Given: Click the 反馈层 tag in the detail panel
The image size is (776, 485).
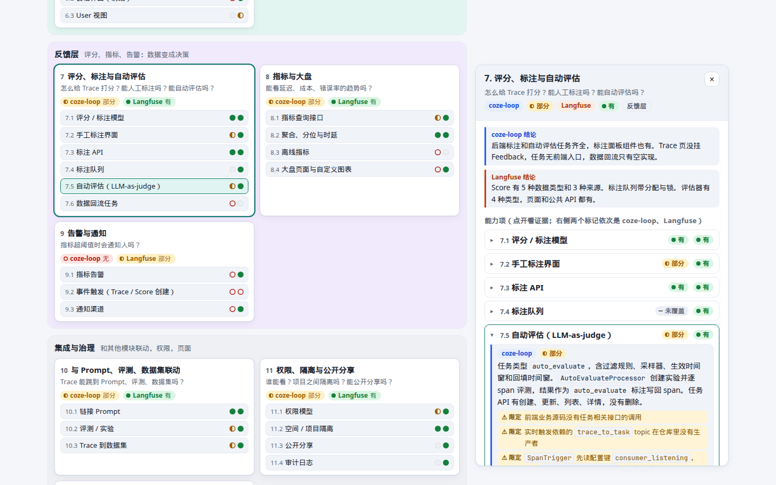Looking at the screenshot, I should pyautogui.click(x=636, y=106).
